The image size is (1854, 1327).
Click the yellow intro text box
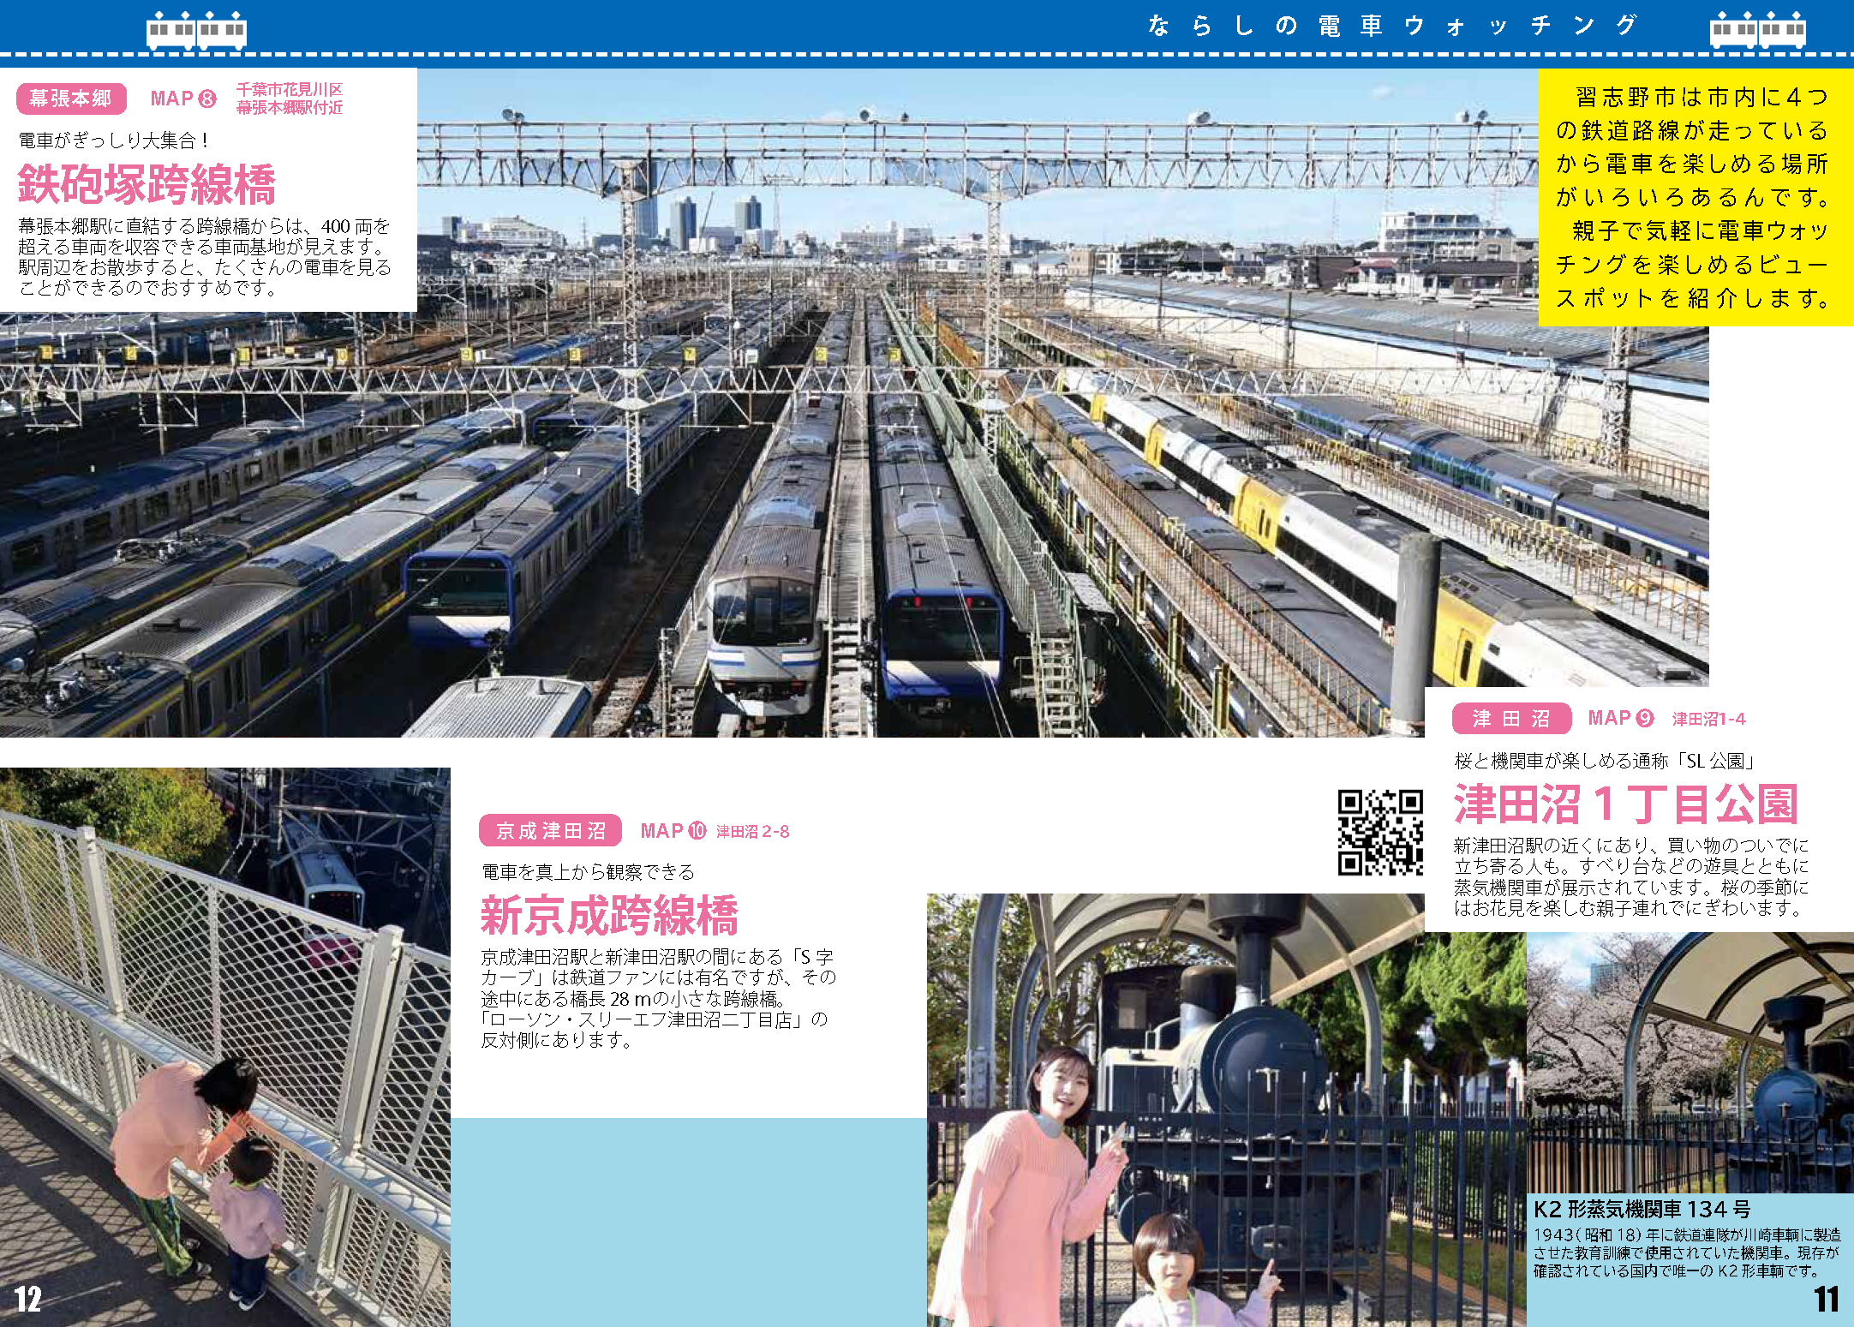point(1695,197)
